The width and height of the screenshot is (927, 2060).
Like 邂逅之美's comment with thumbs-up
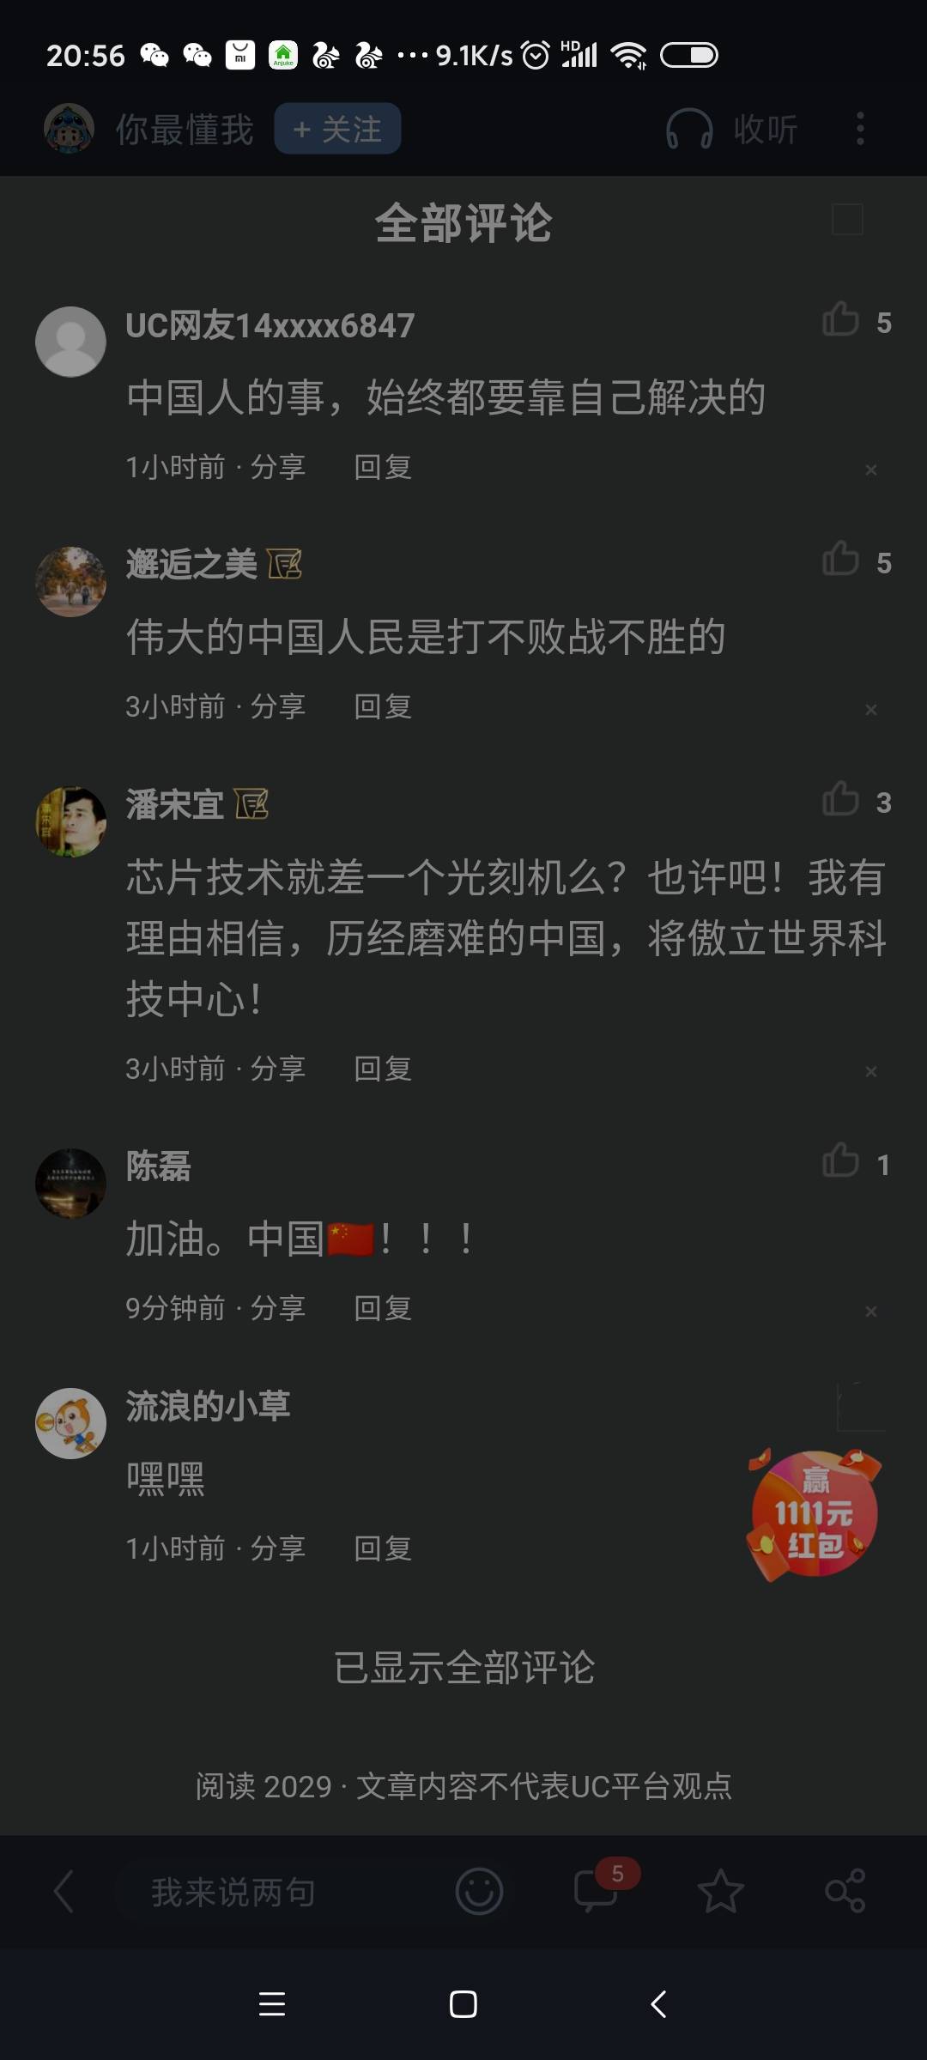tap(841, 559)
